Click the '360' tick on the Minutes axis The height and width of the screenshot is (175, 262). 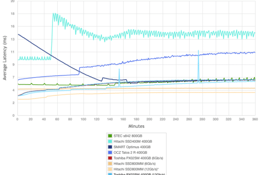[255, 119]
